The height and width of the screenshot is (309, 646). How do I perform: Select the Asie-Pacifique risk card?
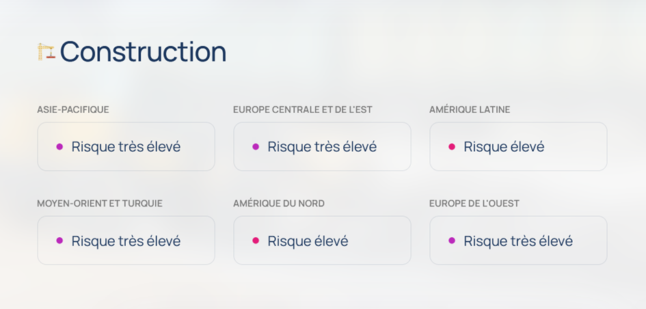click(126, 146)
